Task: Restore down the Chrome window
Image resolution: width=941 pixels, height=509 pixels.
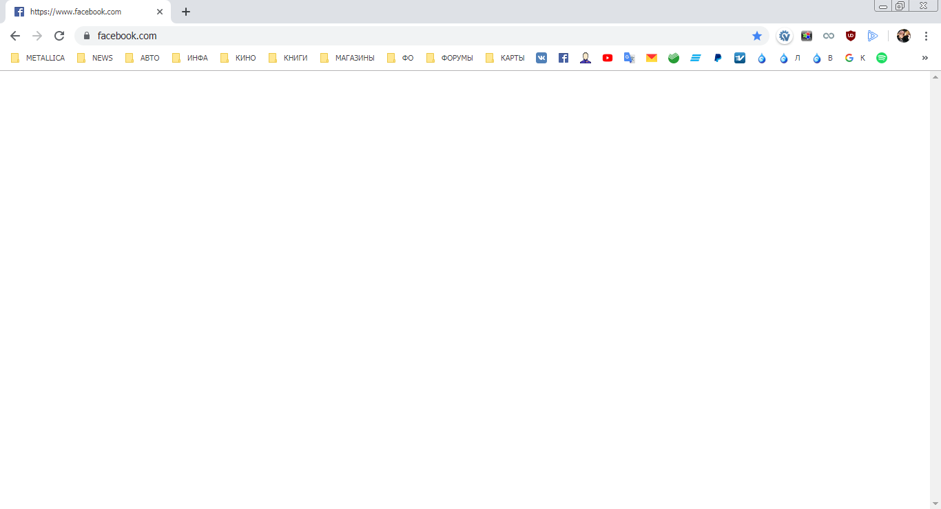Action: [900, 6]
